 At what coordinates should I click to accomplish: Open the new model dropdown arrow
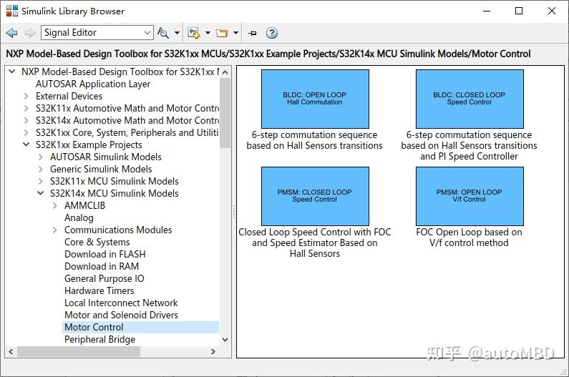(x=208, y=33)
